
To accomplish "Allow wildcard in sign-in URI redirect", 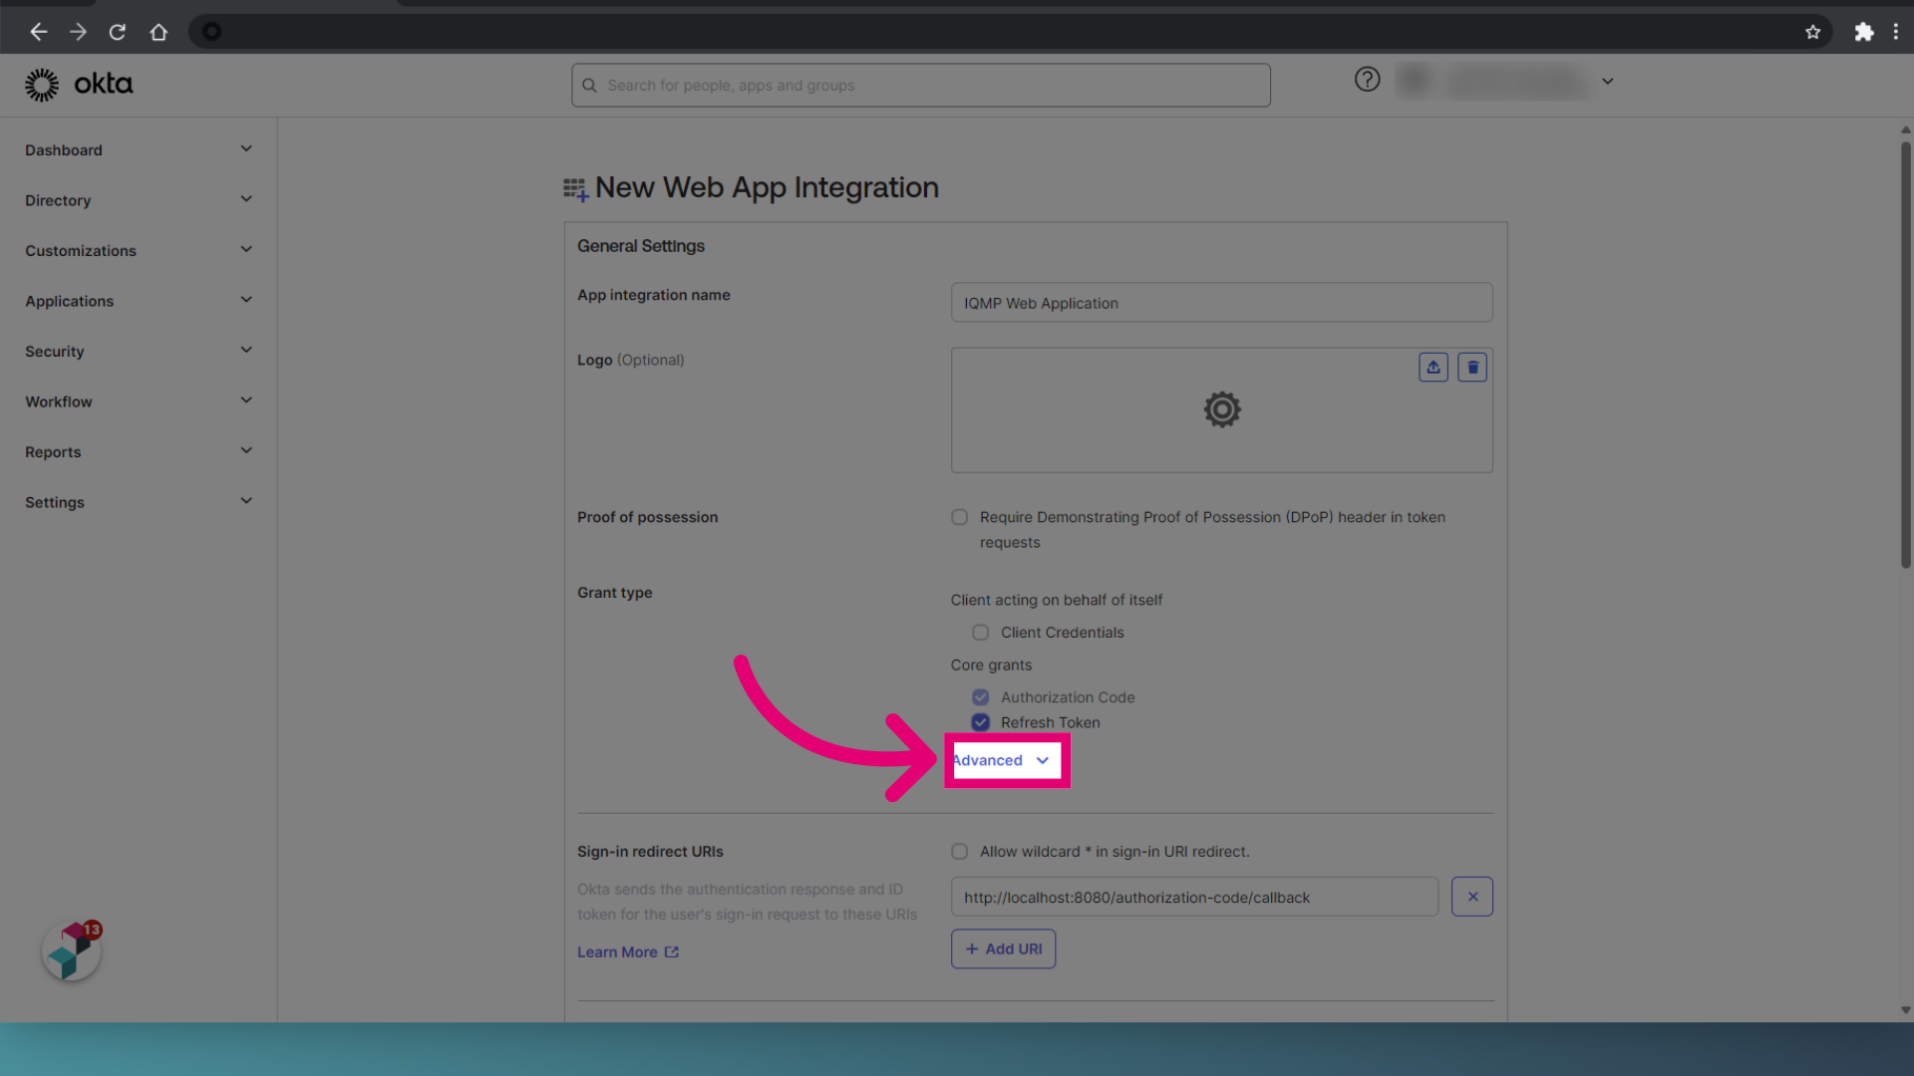I will [x=959, y=852].
